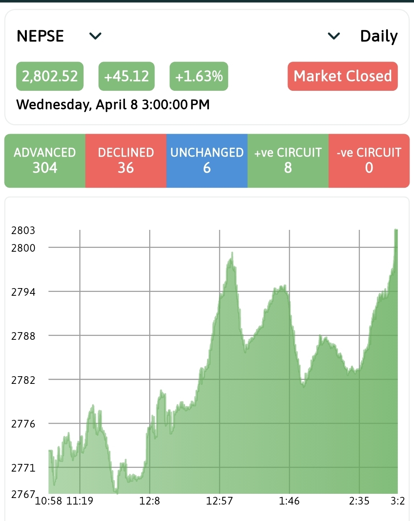Select the Daily interval label
The width and height of the screenshot is (414, 521).
tap(379, 36)
